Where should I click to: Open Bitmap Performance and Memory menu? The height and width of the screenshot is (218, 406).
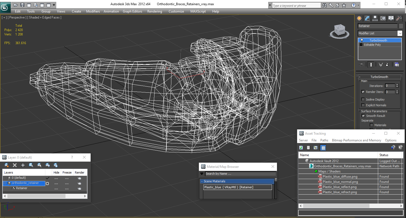(356, 140)
